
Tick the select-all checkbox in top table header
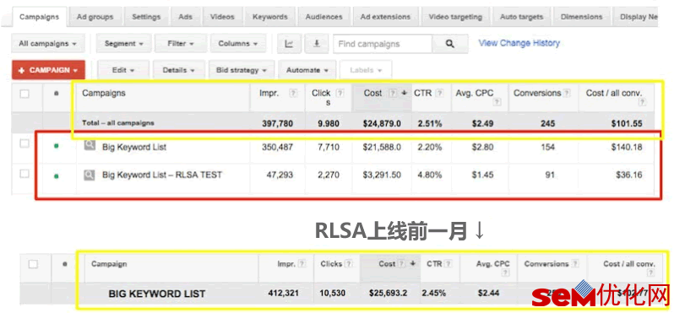tap(25, 94)
